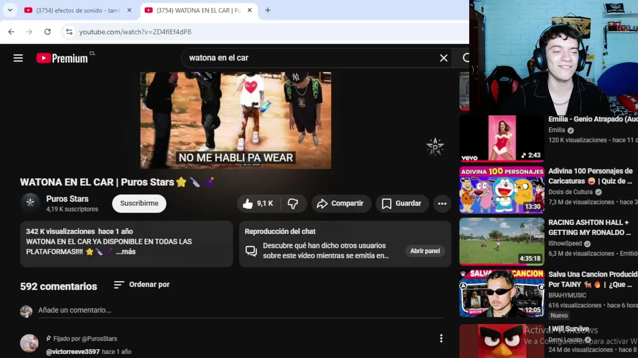This screenshot has width=638, height=358.
Task: Reload the page with refresh icon
Action: (47, 32)
